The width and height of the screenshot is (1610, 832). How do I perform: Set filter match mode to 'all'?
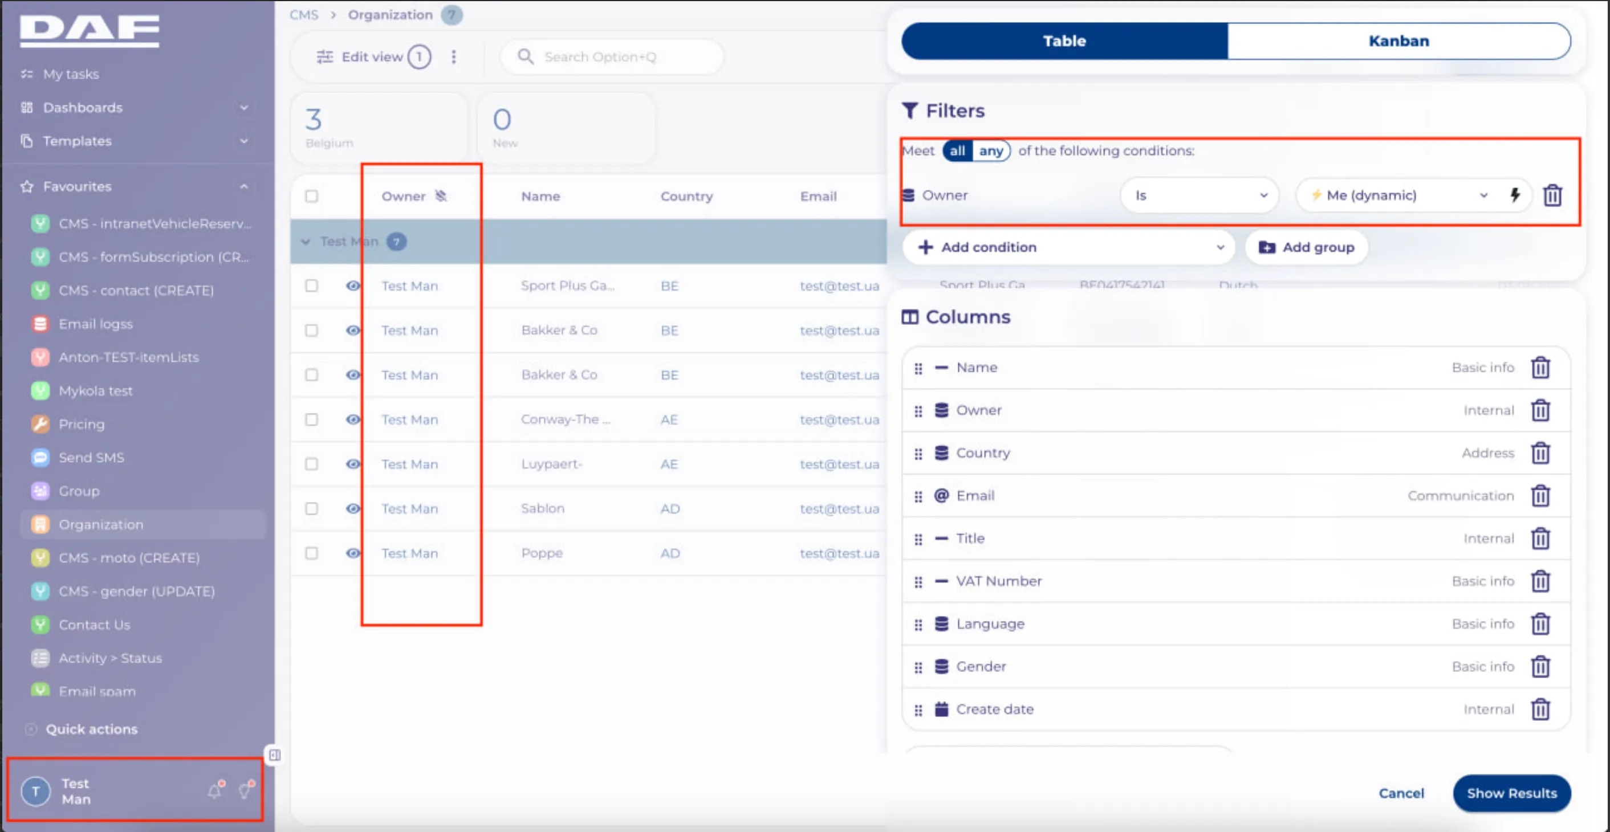click(957, 150)
